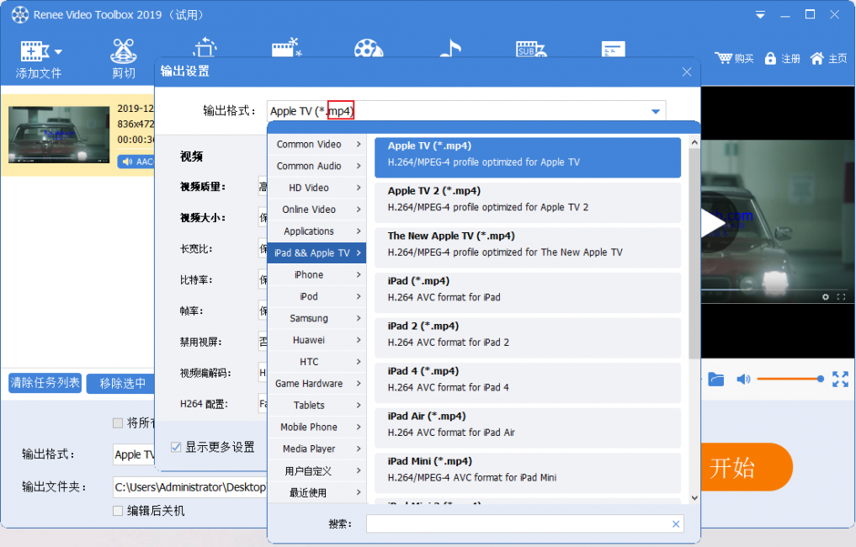The width and height of the screenshot is (856, 547).
Task: Click the small fullscreen bracket icon in the preview
Action: 841,297
